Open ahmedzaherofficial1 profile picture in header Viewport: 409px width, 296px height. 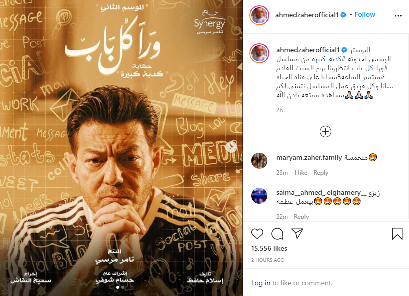coord(259,15)
